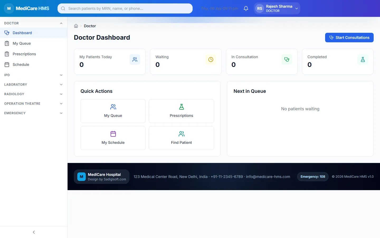380x238 pixels.
Task: Click the Doctor Dashboard heading
Action: tap(102, 38)
